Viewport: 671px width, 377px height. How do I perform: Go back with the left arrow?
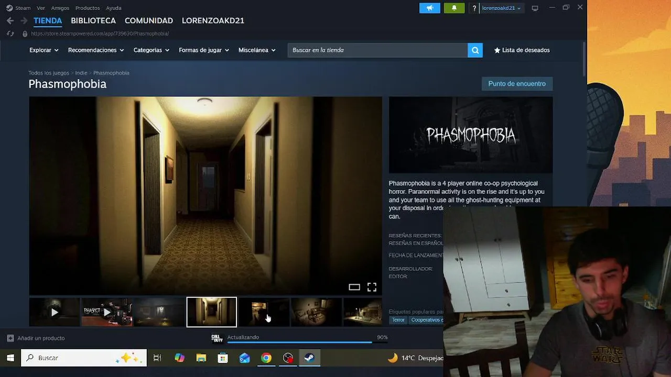pyautogui.click(x=10, y=21)
